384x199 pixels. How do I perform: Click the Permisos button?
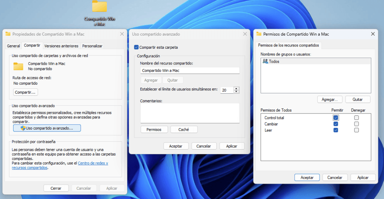[154, 129]
